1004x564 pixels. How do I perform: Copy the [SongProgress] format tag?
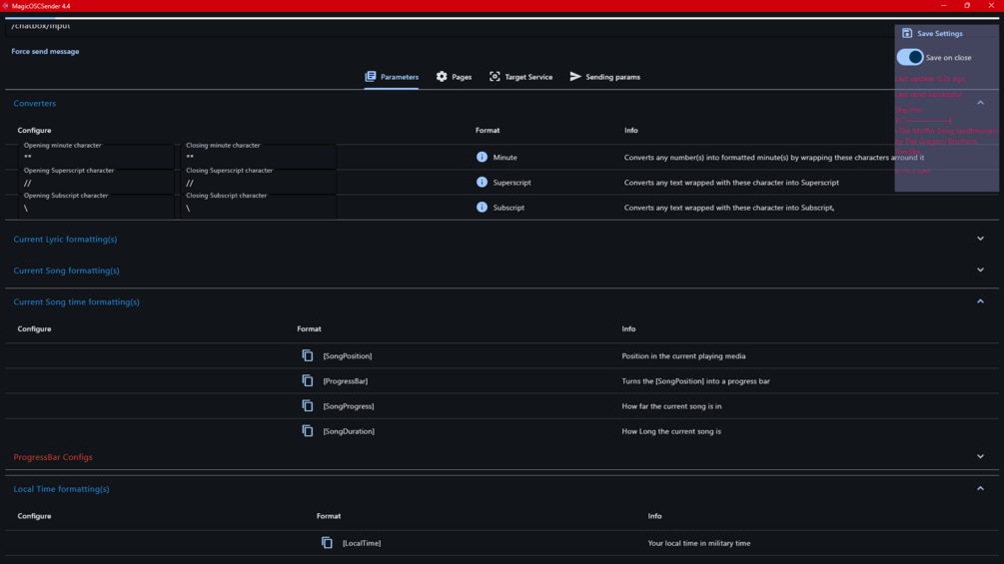308,406
